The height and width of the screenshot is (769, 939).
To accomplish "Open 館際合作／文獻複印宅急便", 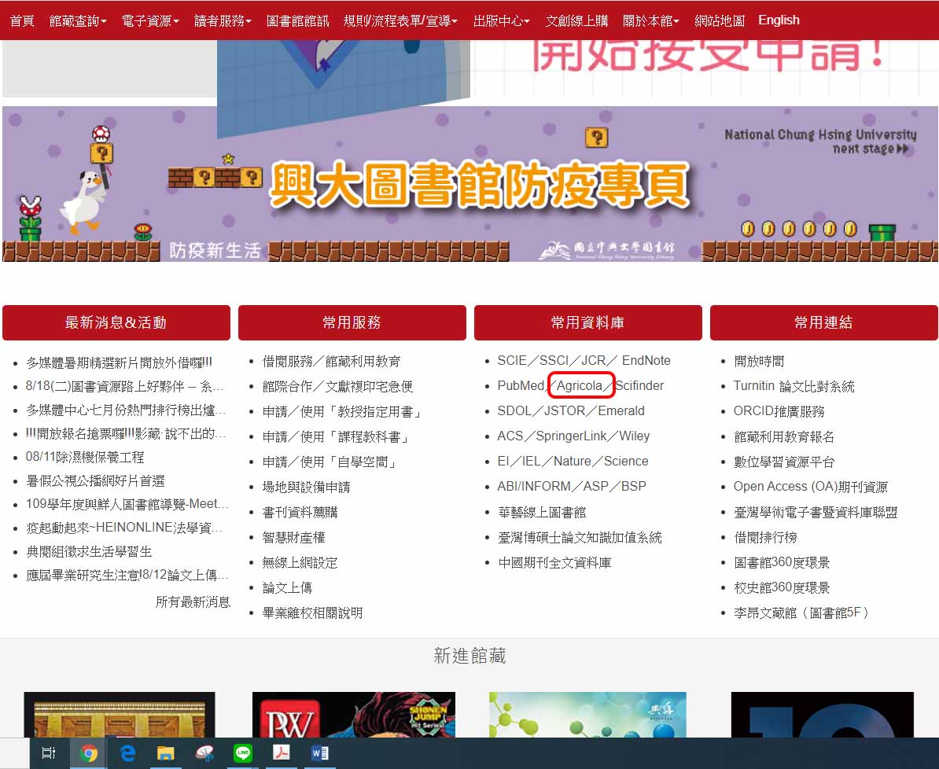I will (337, 386).
